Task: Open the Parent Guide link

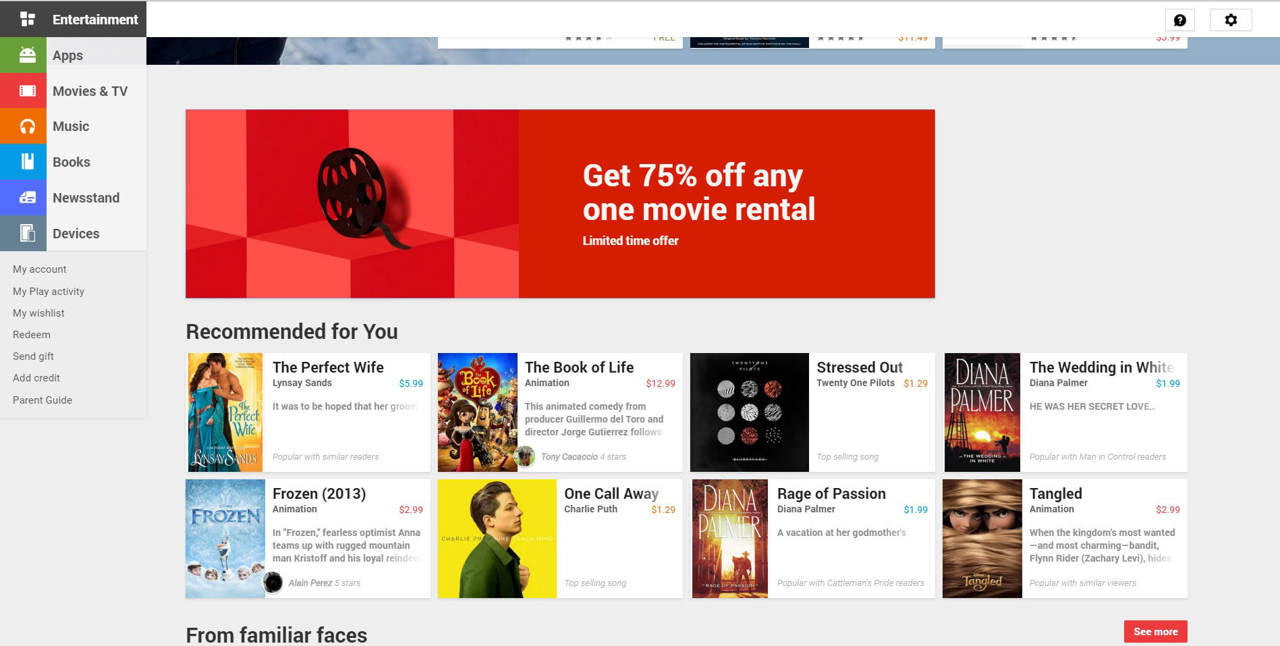Action: (x=43, y=400)
